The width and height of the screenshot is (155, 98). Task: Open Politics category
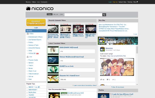[31, 43]
